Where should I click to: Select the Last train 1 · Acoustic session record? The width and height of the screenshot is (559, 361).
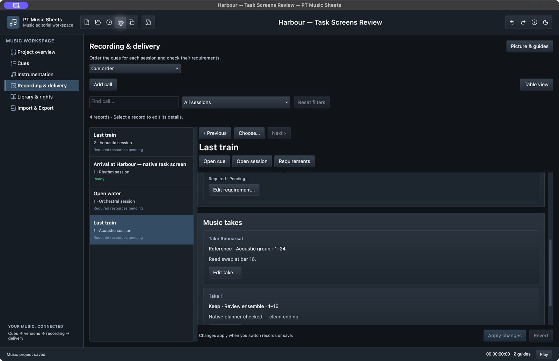[x=141, y=230]
